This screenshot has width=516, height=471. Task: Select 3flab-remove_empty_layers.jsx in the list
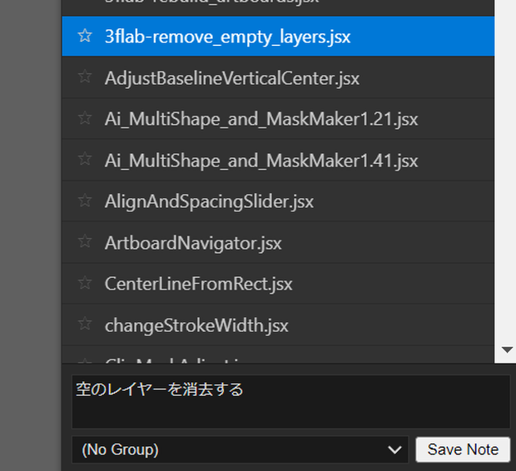point(278,37)
